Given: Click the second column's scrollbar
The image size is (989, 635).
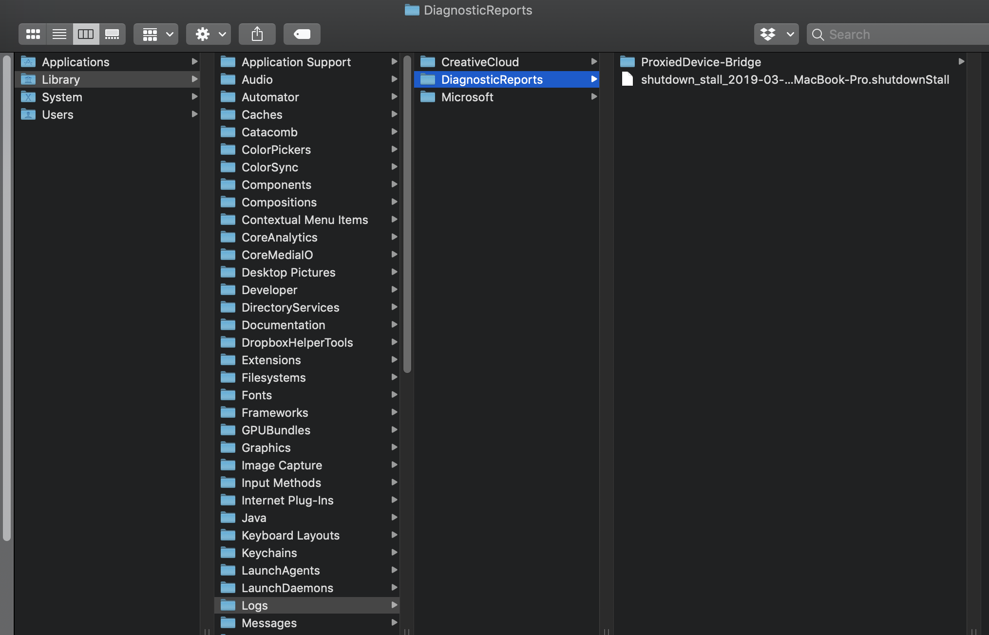Looking at the screenshot, I should tap(407, 214).
